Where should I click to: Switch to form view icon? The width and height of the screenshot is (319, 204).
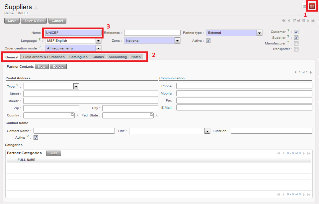pyautogui.click(x=312, y=6)
